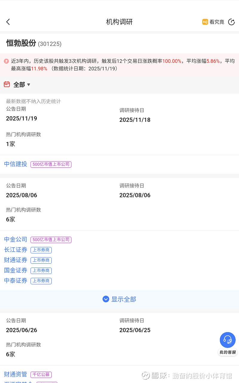Tap the red trend arrow icon

[6, 61]
